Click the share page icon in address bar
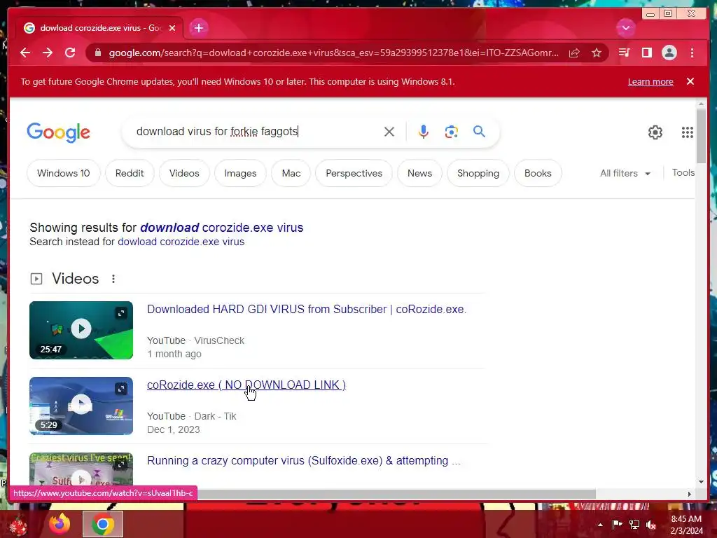This screenshot has height=538, width=717. click(574, 53)
